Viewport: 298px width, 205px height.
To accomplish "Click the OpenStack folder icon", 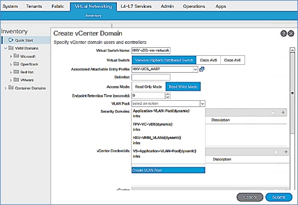I will pos(16,64).
